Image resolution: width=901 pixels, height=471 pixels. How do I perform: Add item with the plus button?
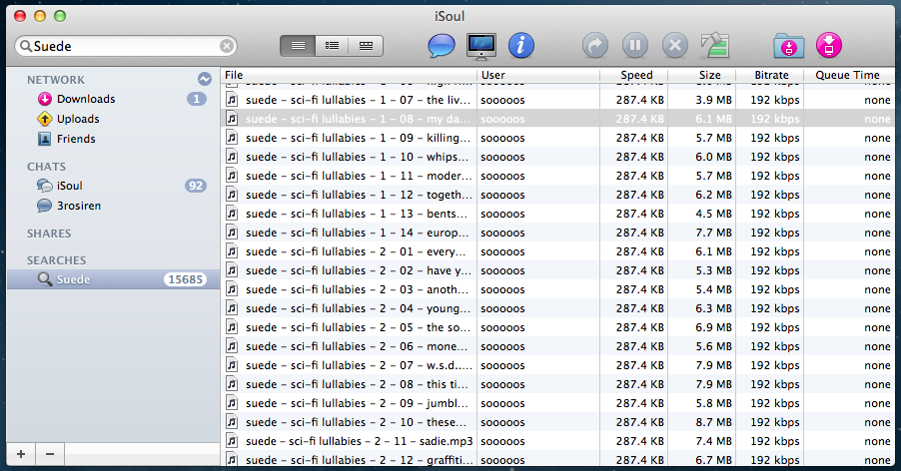point(21,454)
